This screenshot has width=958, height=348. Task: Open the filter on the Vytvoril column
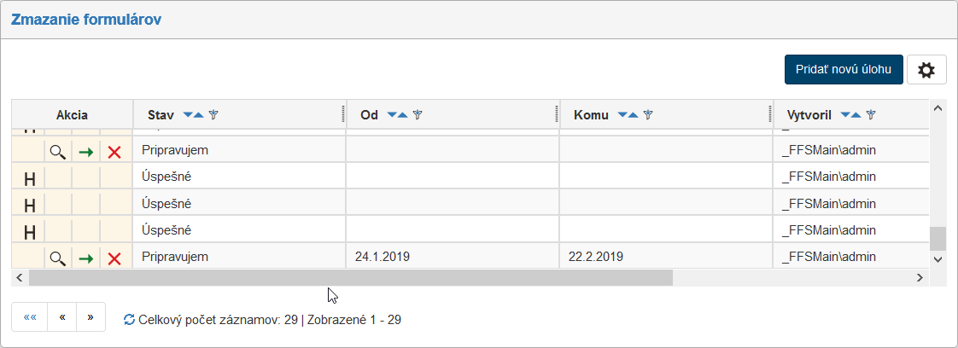(871, 114)
